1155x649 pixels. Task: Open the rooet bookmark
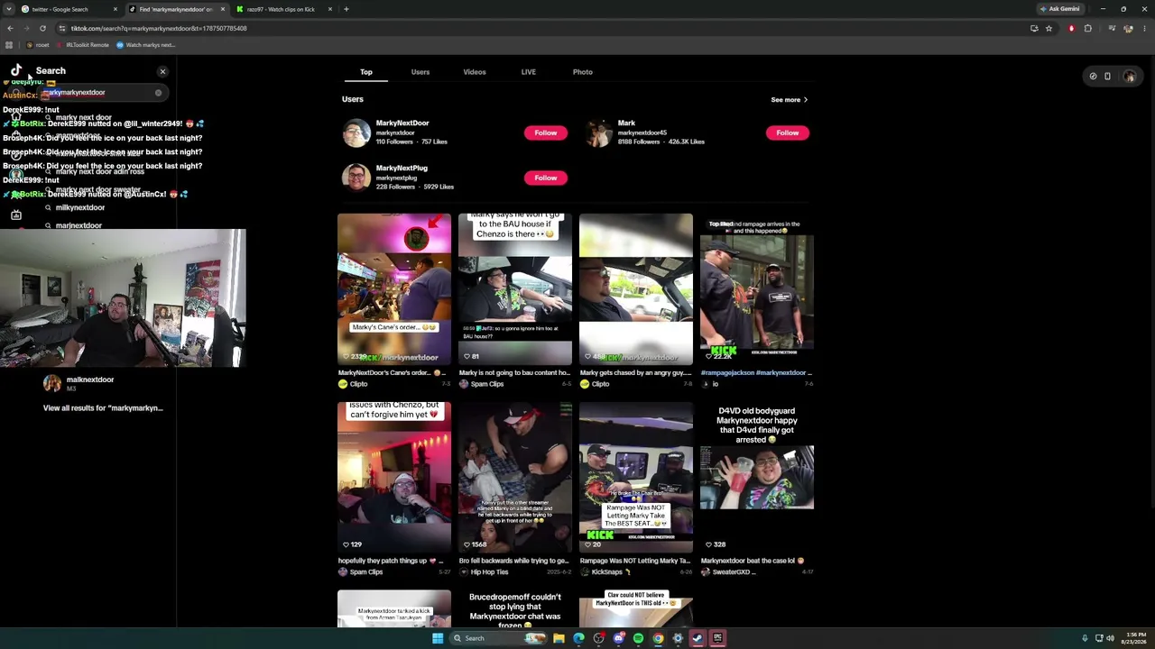pyautogui.click(x=38, y=45)
